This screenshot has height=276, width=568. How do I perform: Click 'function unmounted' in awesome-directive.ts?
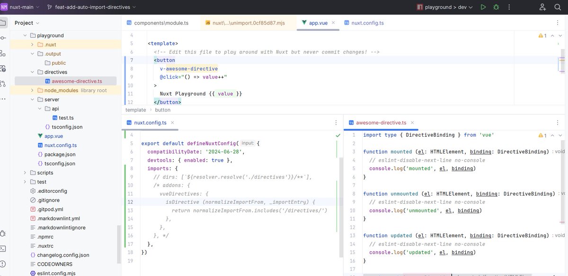[390, 194]
